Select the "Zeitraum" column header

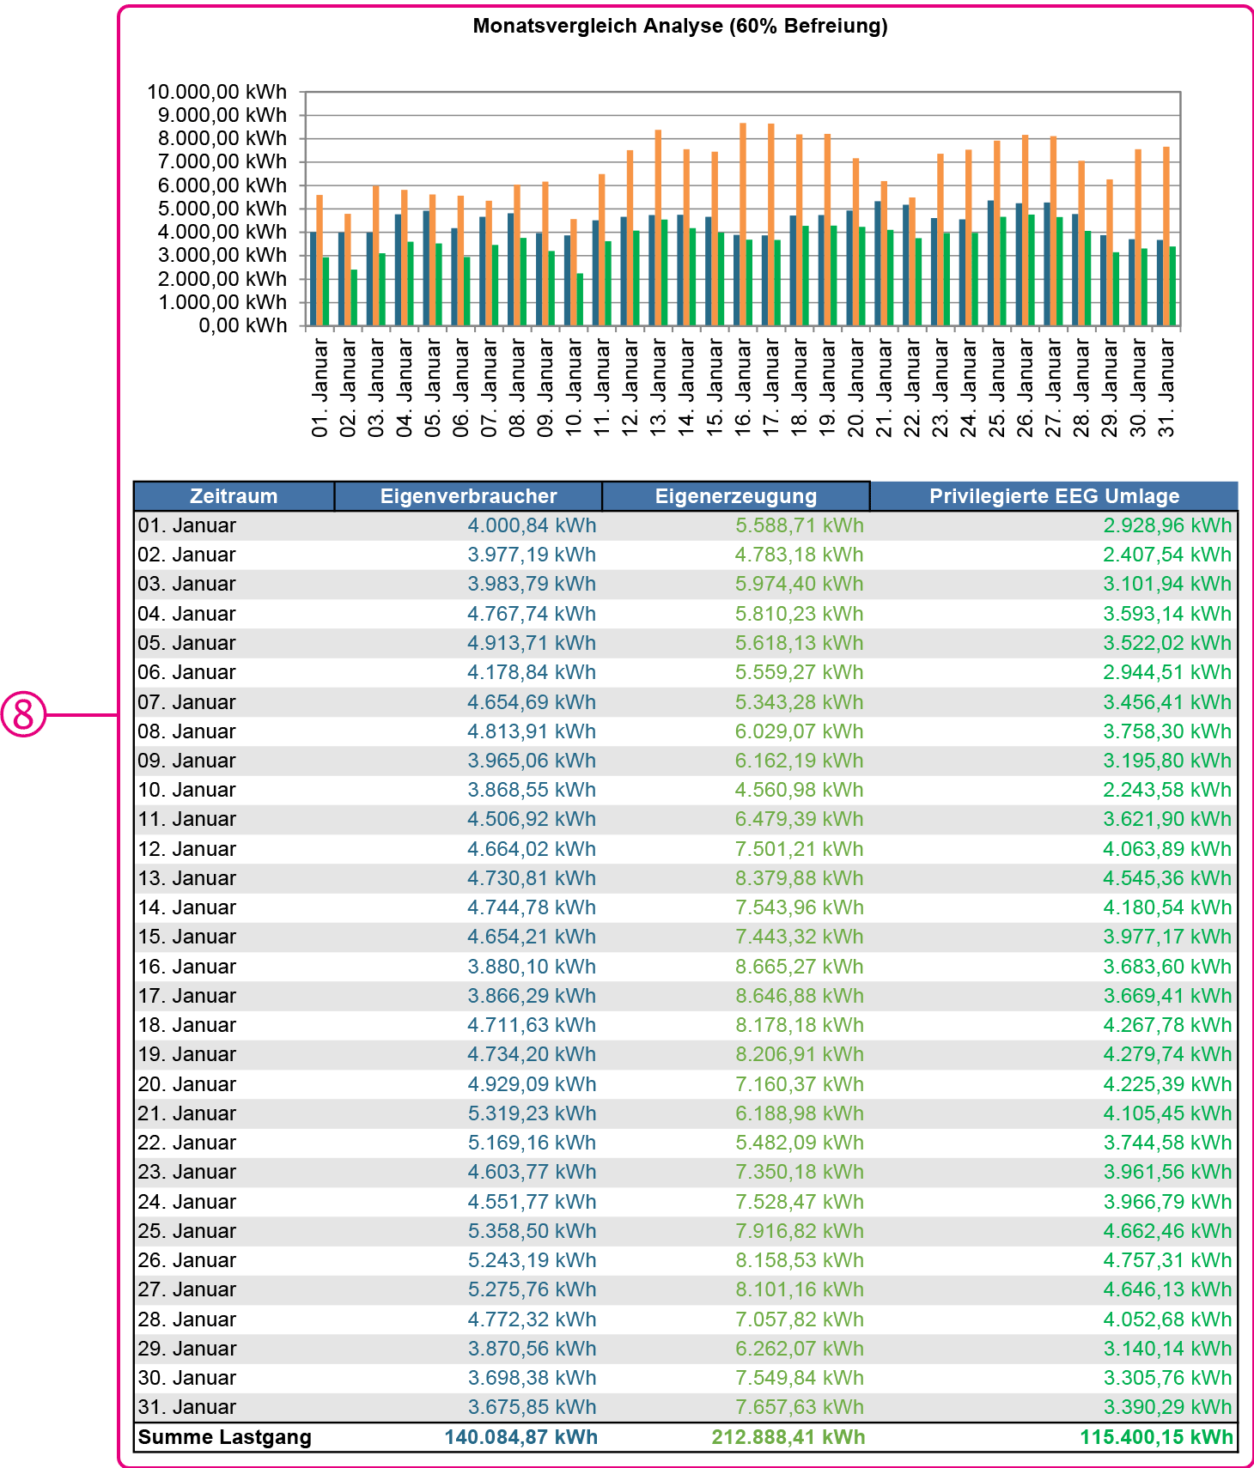[x=234, y=496]
